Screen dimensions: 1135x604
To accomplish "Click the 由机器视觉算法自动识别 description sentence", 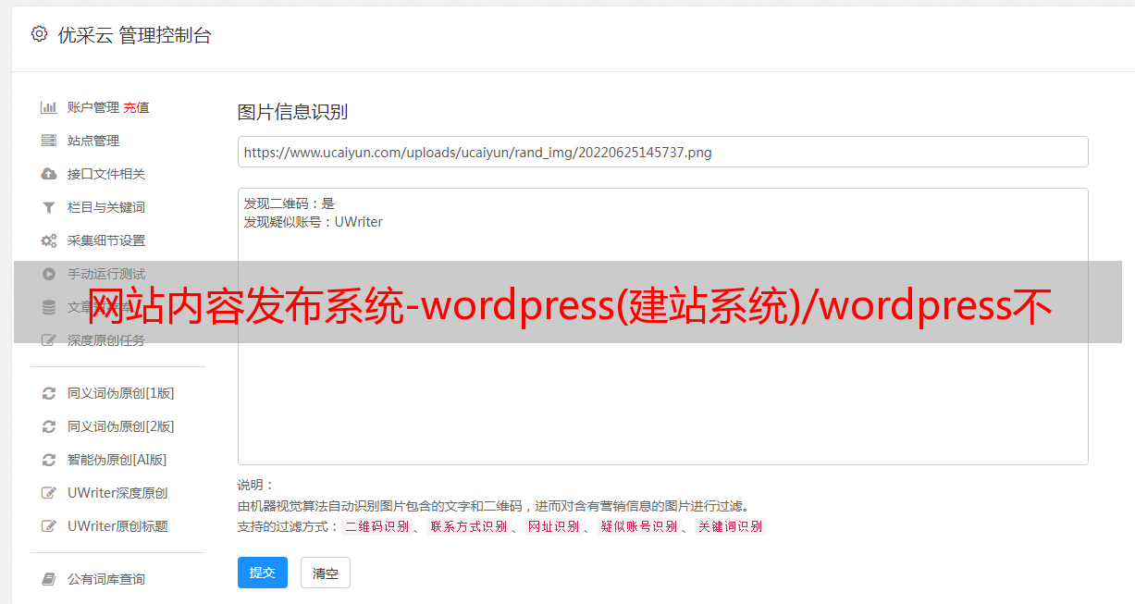I will click(493, 506).
